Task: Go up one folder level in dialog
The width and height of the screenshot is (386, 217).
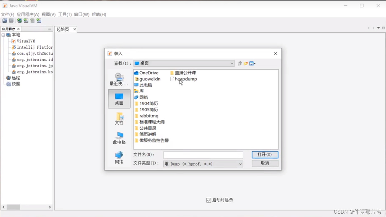Action: click(x=240, y=63)
